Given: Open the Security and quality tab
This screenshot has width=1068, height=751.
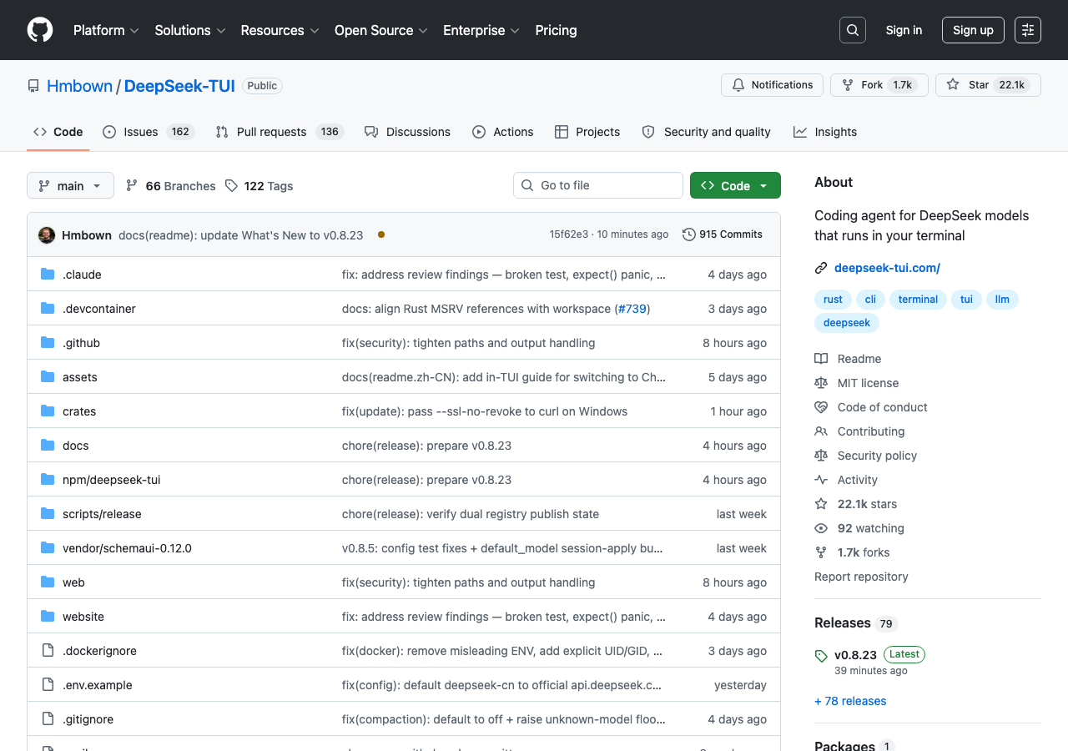Looking at the screenshot, I should 706,132.
